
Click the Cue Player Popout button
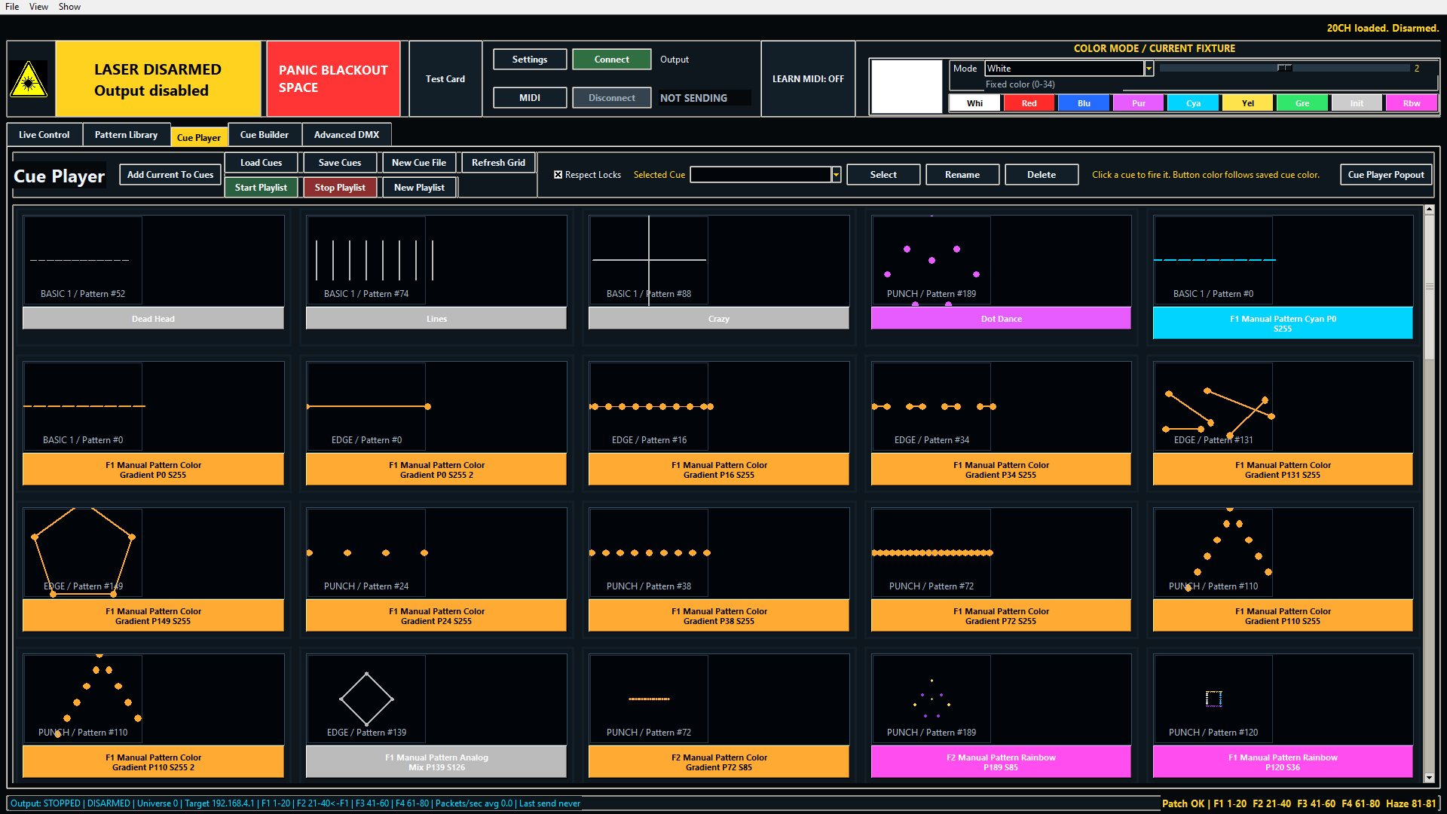pos(1386,175)
